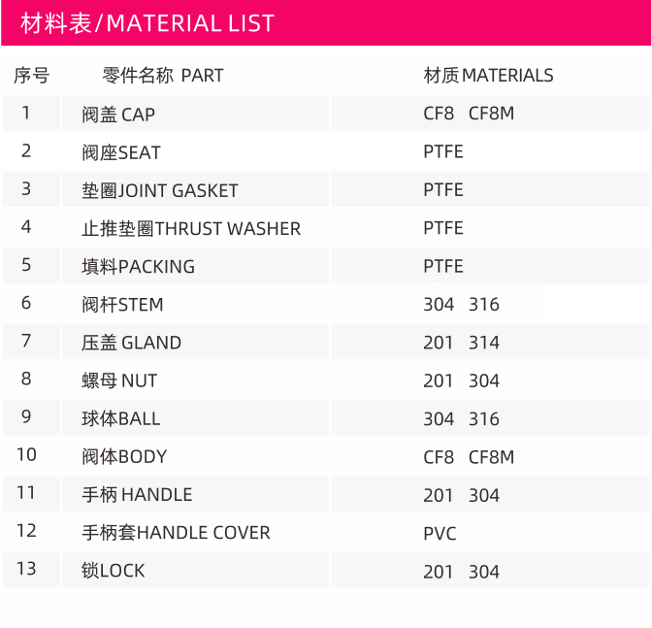Select the 201 314 material value

pyautogui.click(x=461, y=343)
